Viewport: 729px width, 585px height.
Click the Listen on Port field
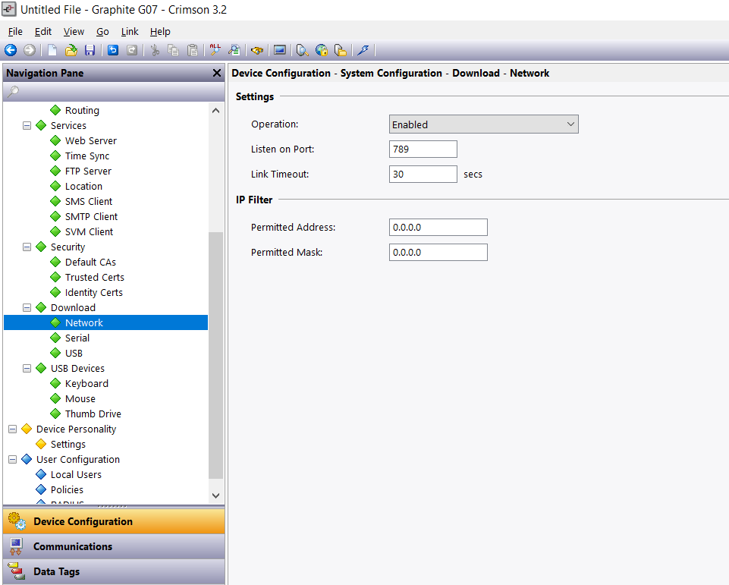423,149
